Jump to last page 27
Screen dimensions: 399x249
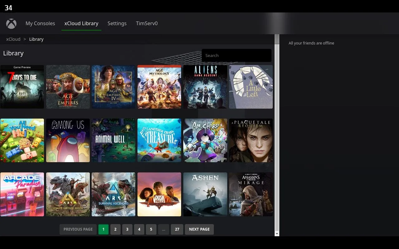(177, 229)
